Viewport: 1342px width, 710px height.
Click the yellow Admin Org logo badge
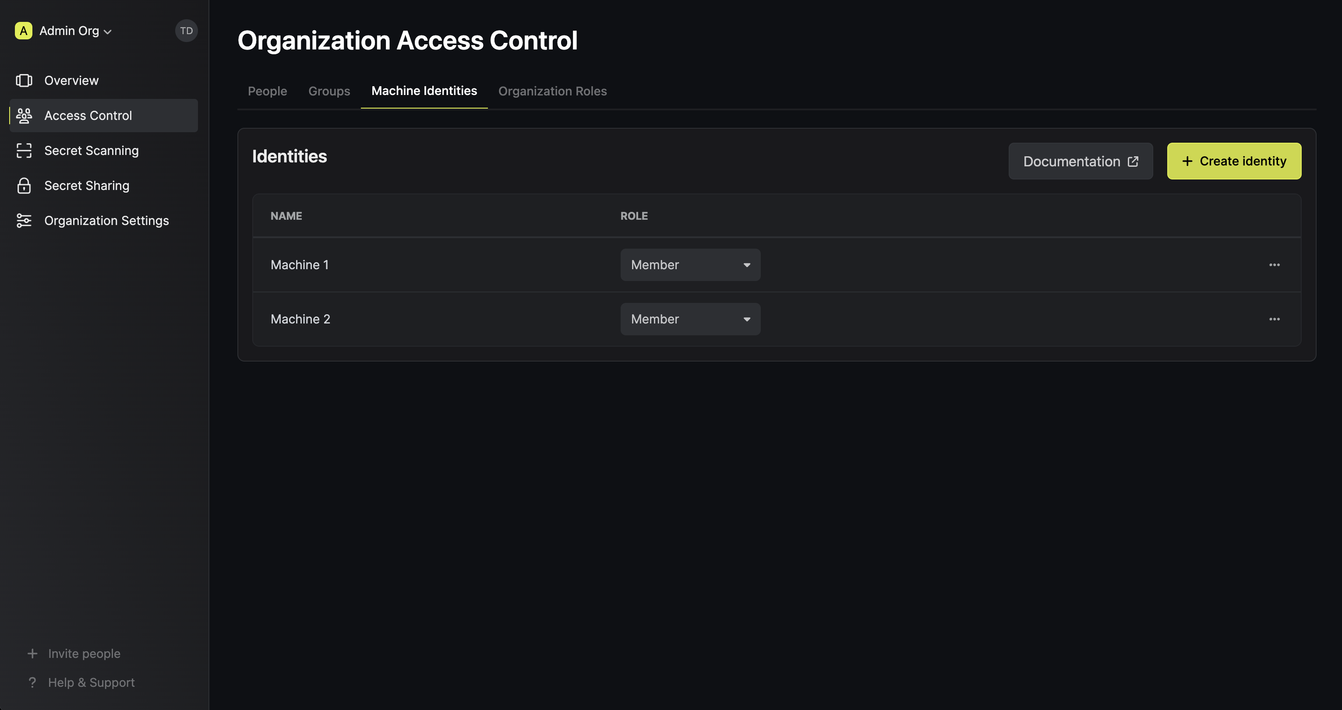pyautogui.click(x=24, y=31)
